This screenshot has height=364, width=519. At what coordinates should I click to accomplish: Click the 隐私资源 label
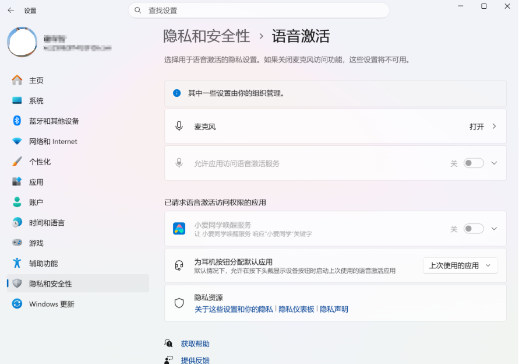[209, 297]
